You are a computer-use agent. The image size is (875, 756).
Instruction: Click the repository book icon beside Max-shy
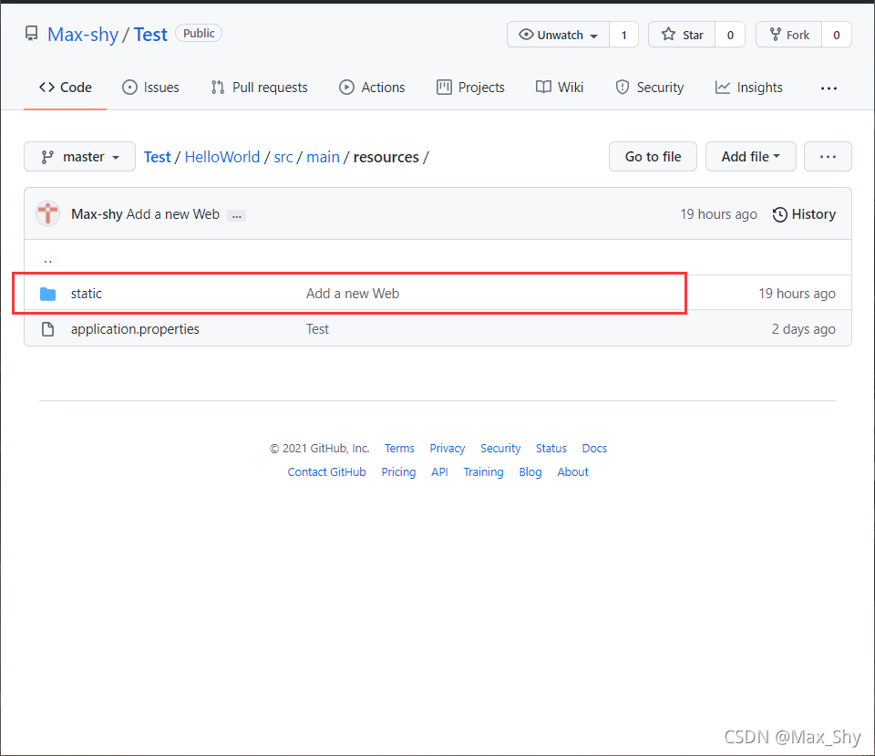[32, 34]
